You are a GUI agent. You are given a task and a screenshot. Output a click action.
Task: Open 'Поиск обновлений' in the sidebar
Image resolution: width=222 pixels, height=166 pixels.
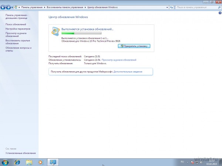click(16, 24)
